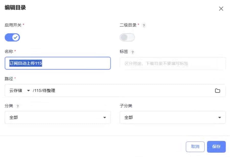
Task: Click the 名称 field containing 订阅自动上传115
Action: click(x=57, y=63)
